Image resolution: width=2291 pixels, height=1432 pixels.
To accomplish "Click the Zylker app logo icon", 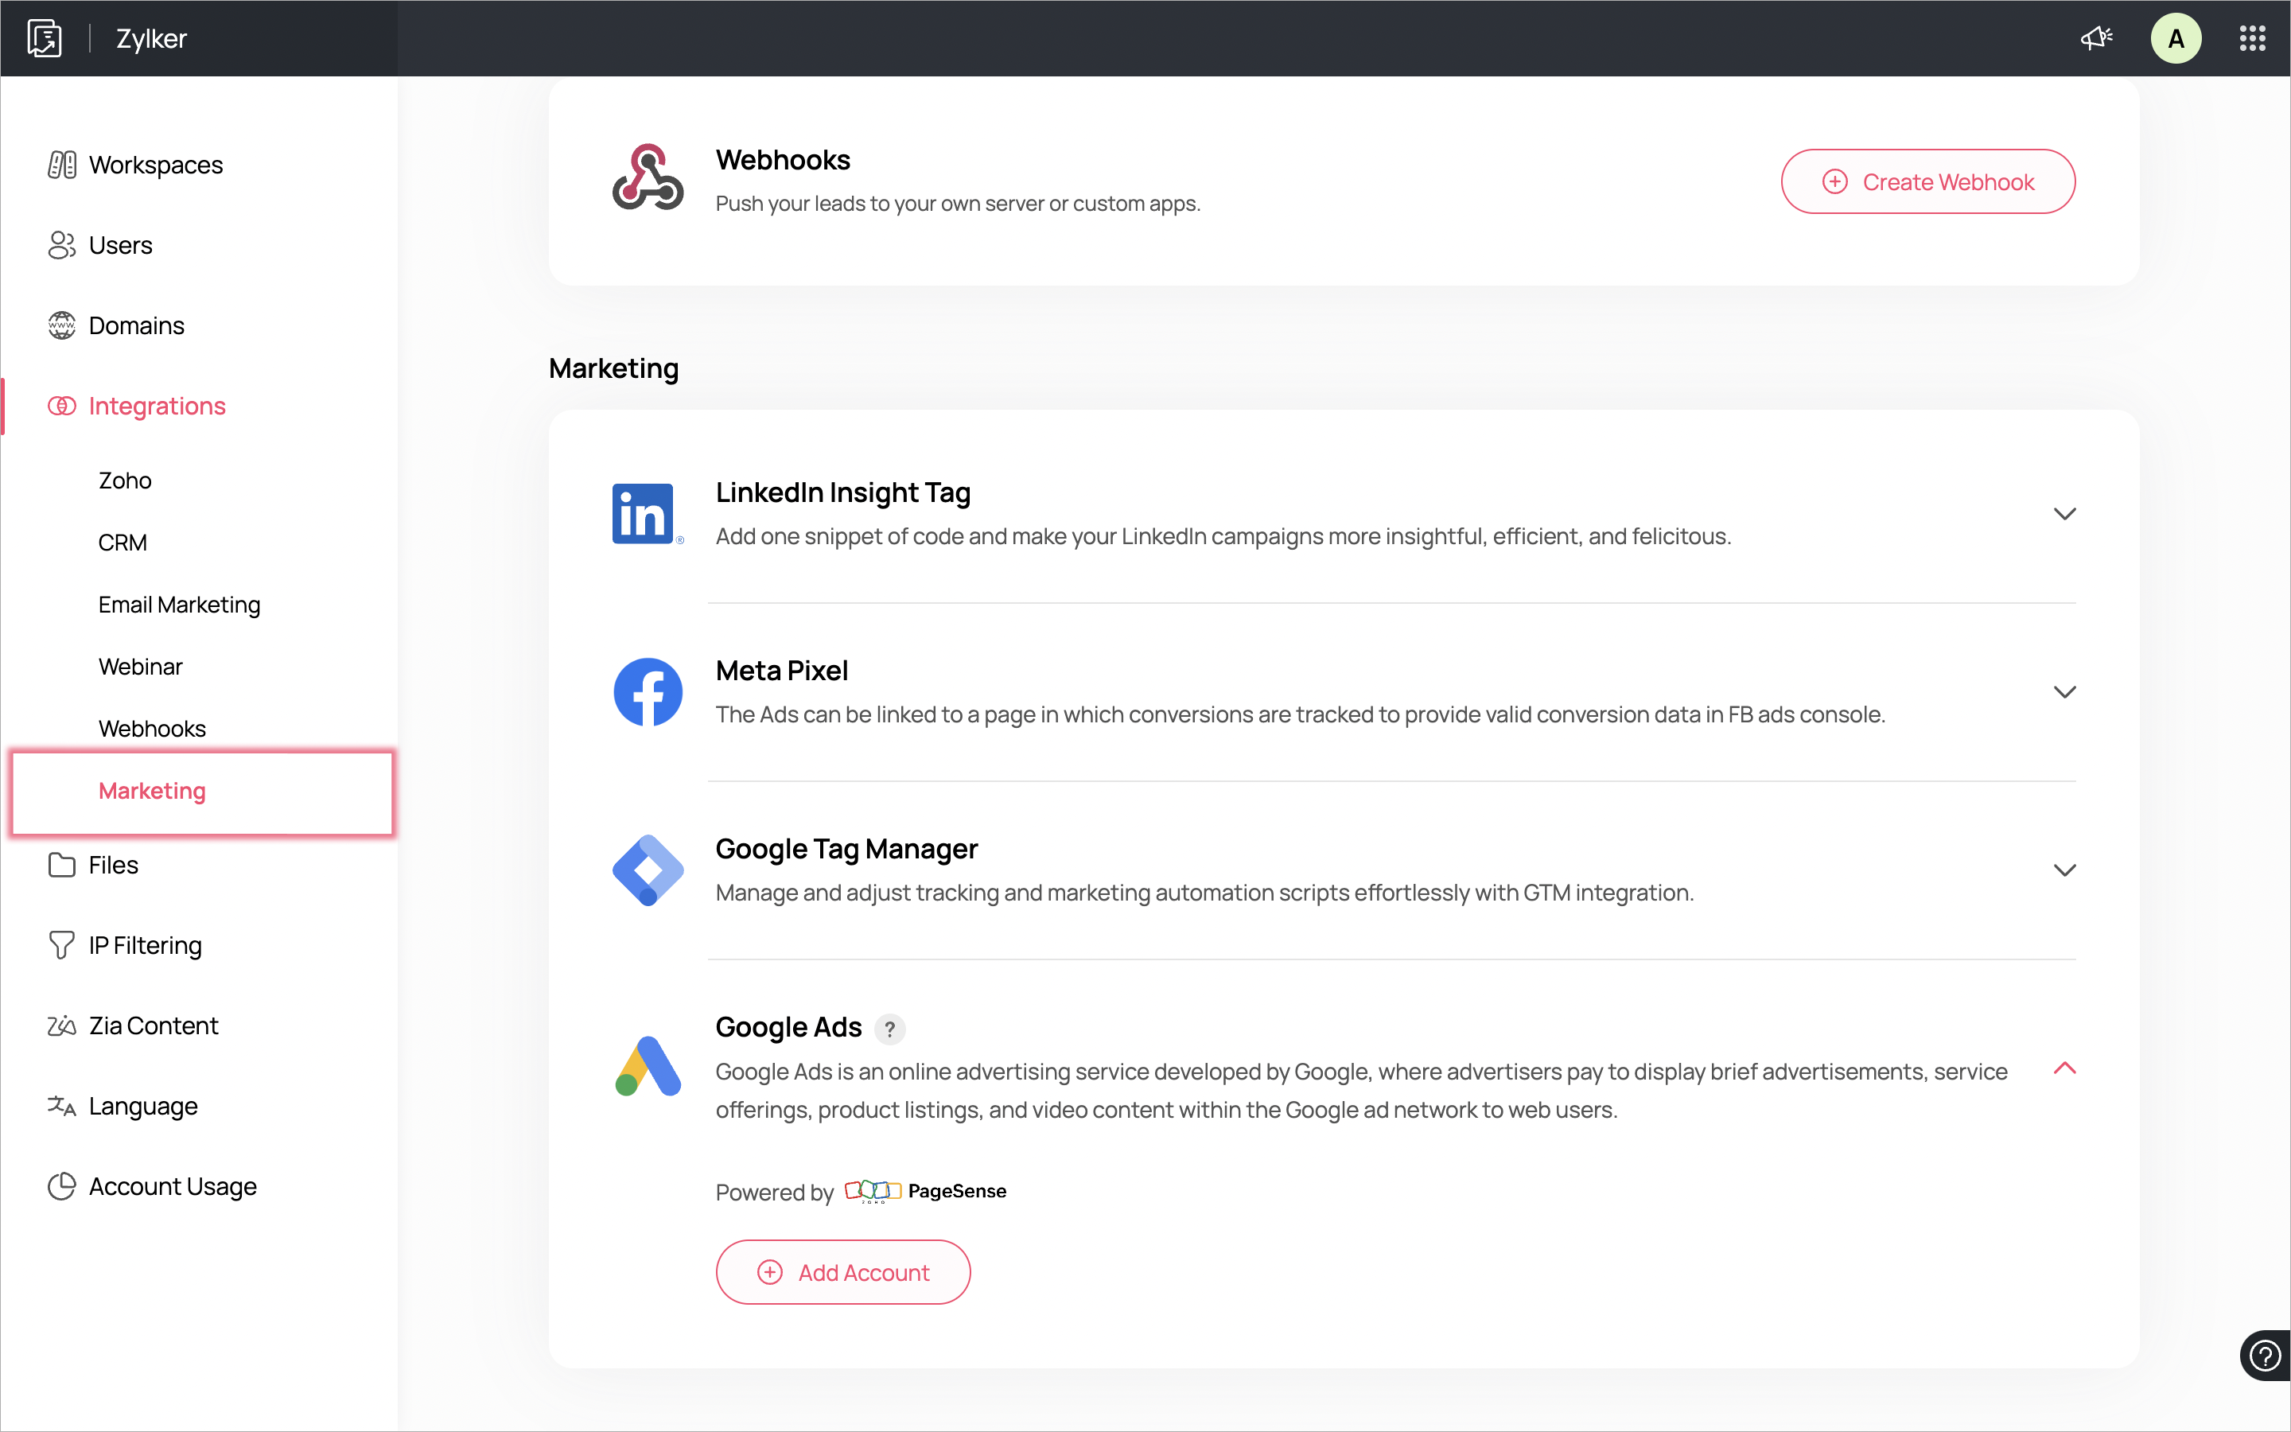I will [x=45, y=39].
